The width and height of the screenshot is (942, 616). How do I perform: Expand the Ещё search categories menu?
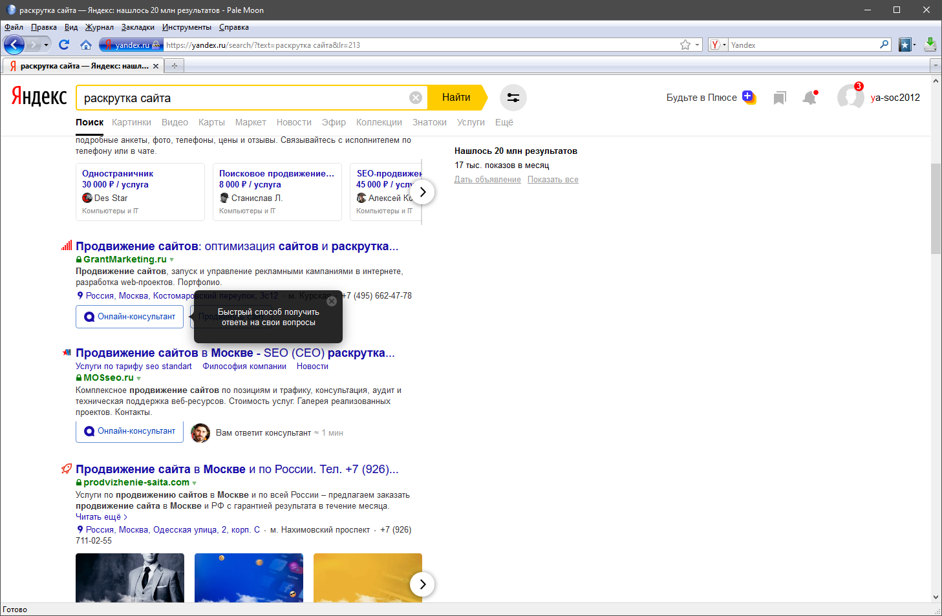504,122
